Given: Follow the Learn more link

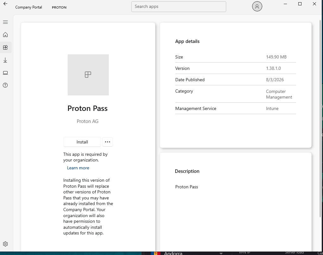Looking at the screenshot, I should (x=78, y=168).
